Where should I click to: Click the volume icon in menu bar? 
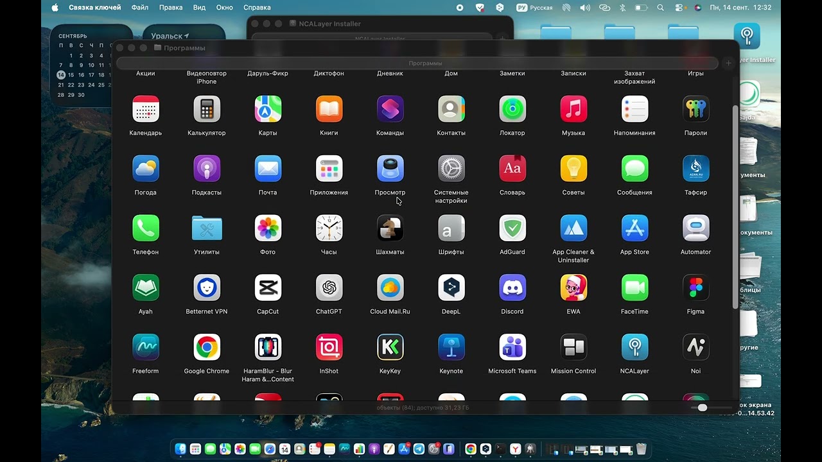[x=585, y=8]
